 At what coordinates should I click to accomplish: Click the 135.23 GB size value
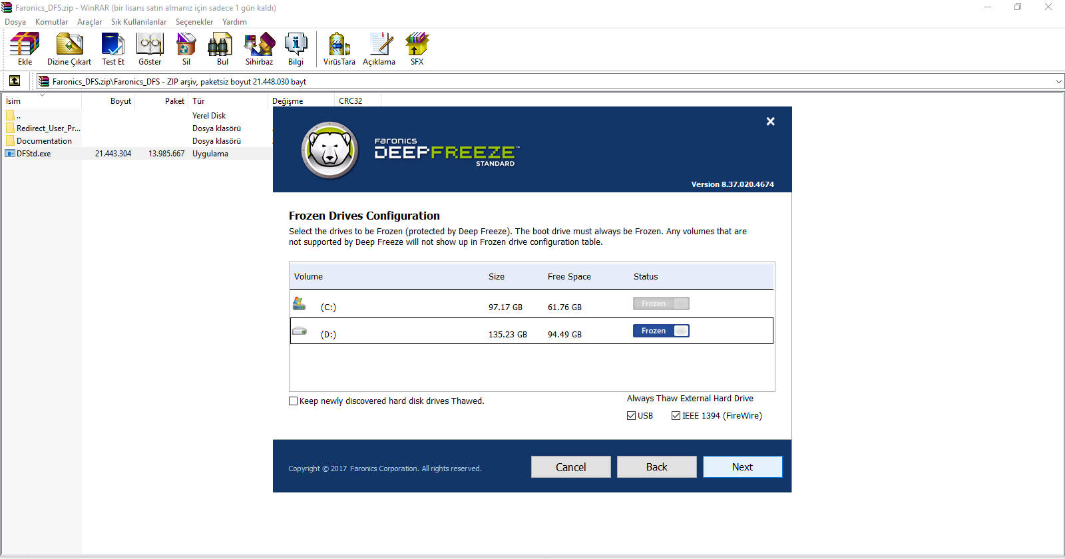coord(508,335)
